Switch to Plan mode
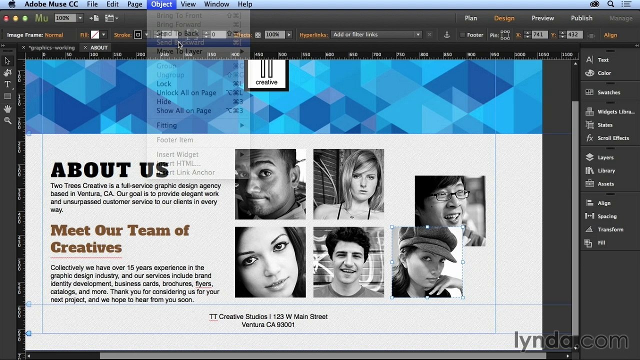 pyautogui.click(x=470, y=18)
